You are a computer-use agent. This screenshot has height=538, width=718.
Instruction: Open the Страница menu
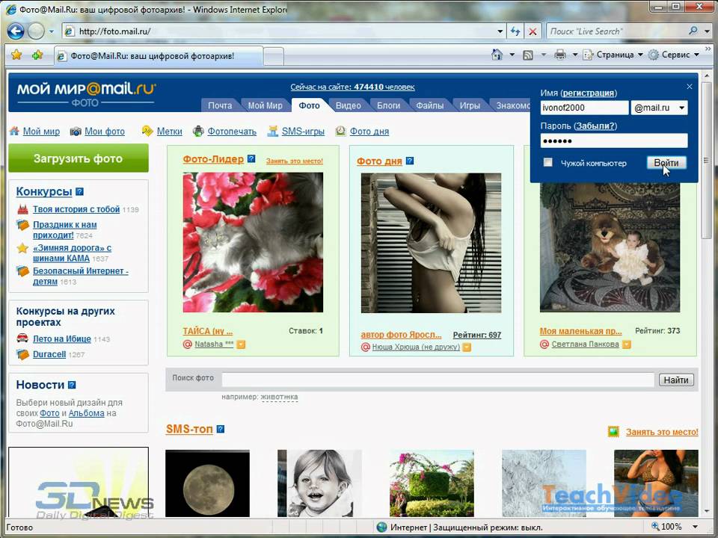pyautogui.click(x=613, y=55)
